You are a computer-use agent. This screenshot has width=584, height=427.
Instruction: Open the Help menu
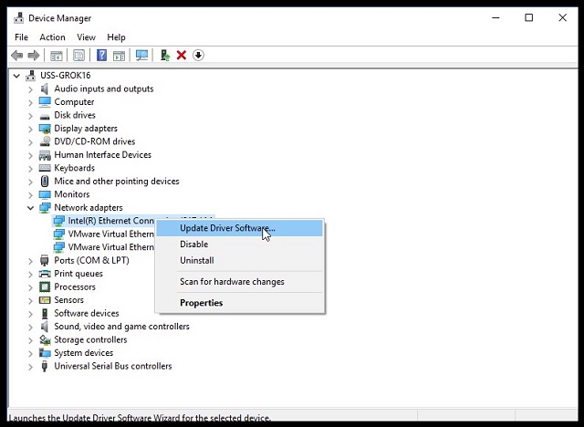click(116, 37)
